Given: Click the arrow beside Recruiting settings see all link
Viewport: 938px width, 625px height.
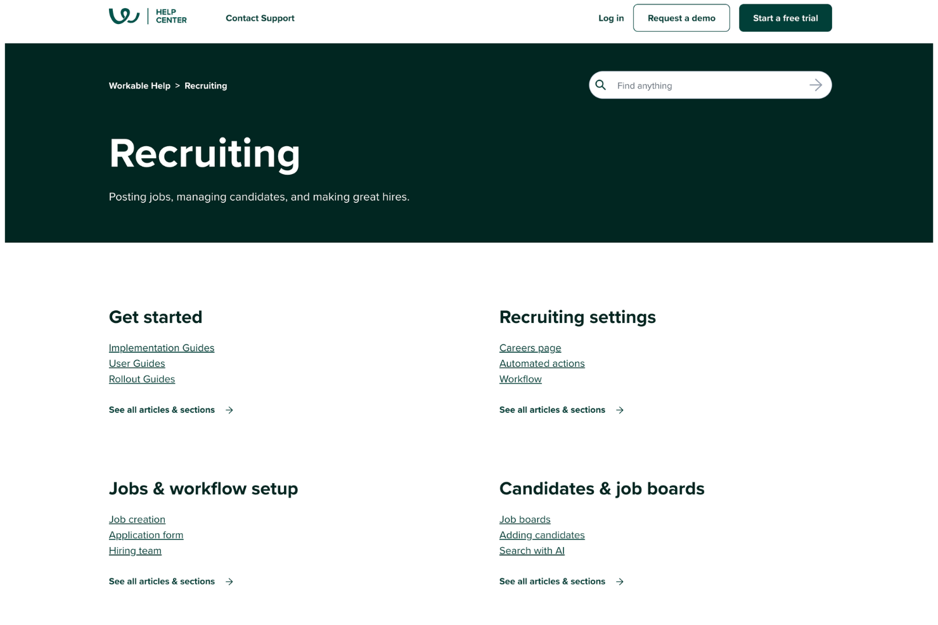Looking at the screenshot, I should tap(619, 410).
